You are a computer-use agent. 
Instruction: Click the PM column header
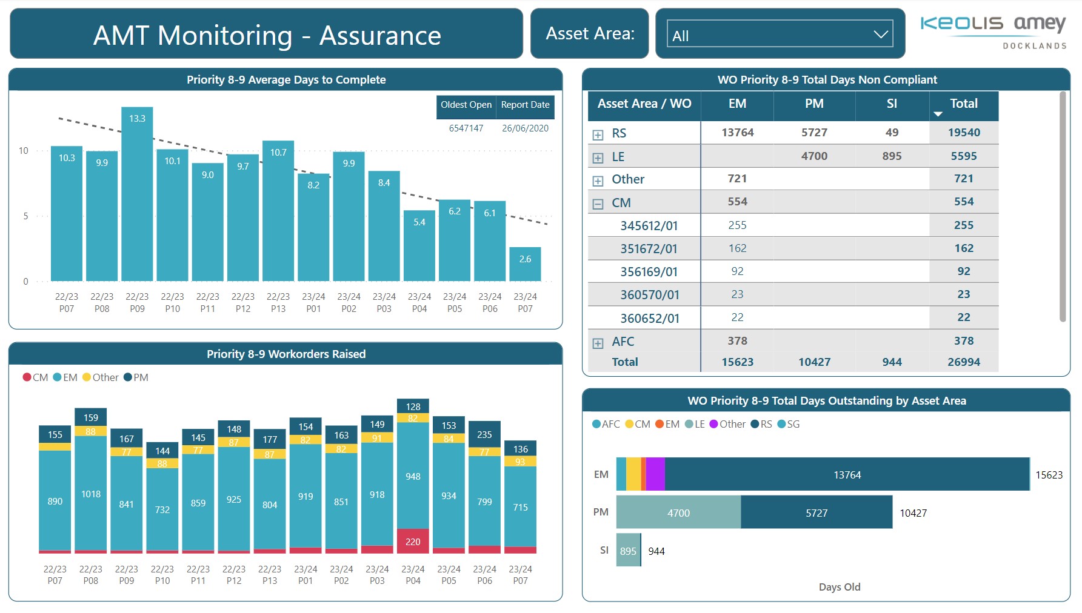coord(813,104)
